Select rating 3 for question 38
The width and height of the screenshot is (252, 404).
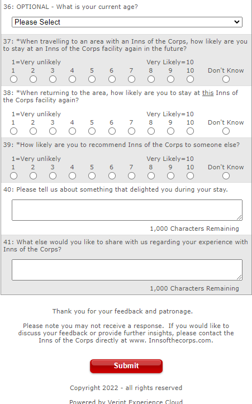click(53, 131)
